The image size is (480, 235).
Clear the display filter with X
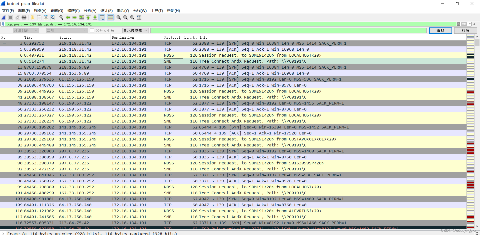click(458, 24)
